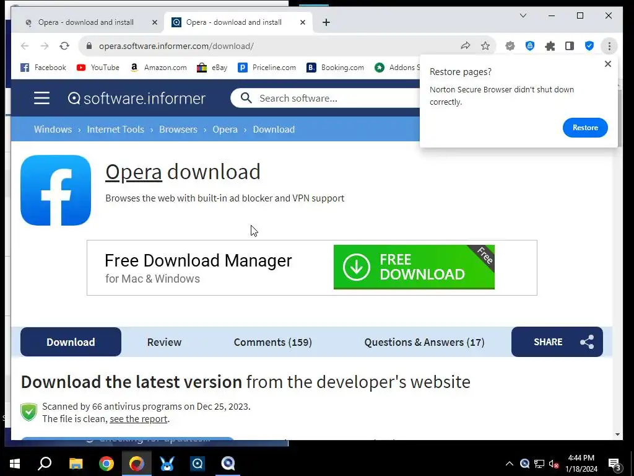Click the green FREE DOWNLOAD button

click(x=414, y=267)
